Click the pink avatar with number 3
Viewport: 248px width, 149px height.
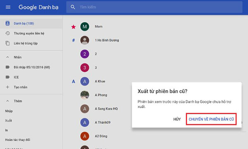click(x=85, y=67)
